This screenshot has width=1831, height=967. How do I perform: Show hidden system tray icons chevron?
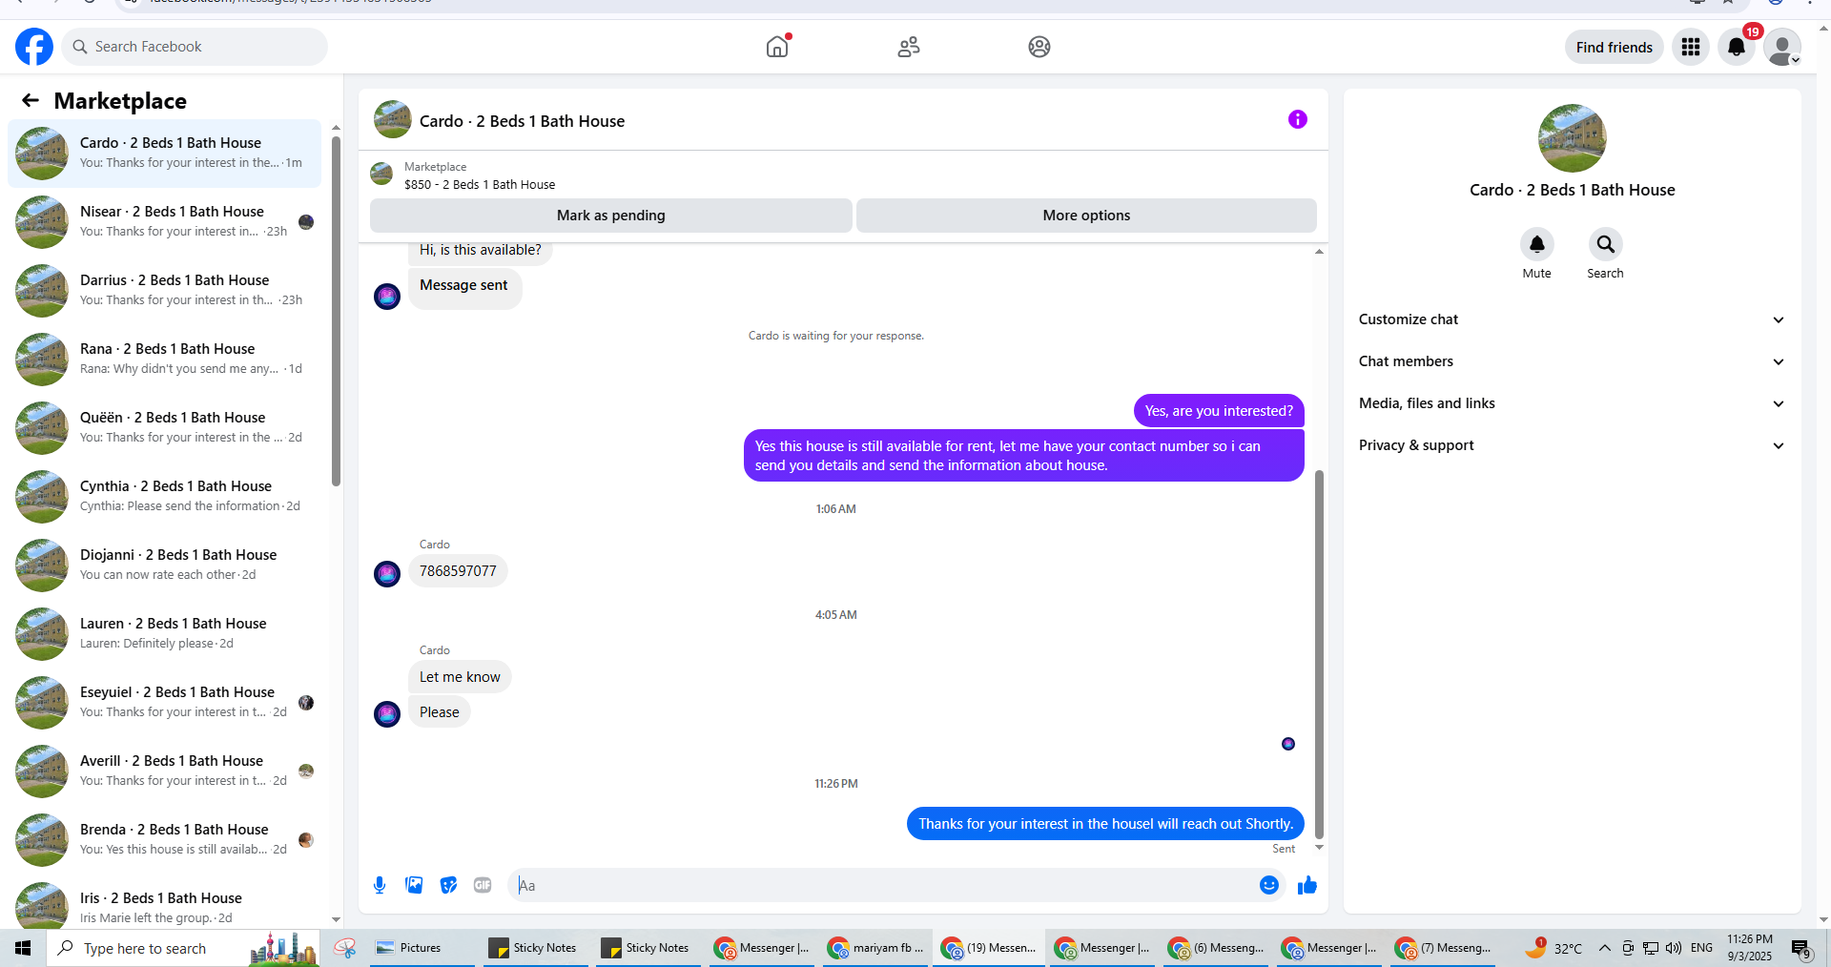pyautogui.click(x=1605, y=948)
